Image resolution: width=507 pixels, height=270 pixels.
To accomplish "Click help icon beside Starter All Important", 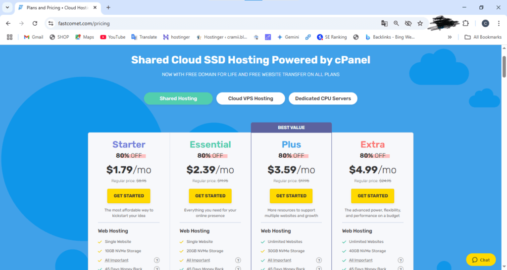I will [157, 260].
